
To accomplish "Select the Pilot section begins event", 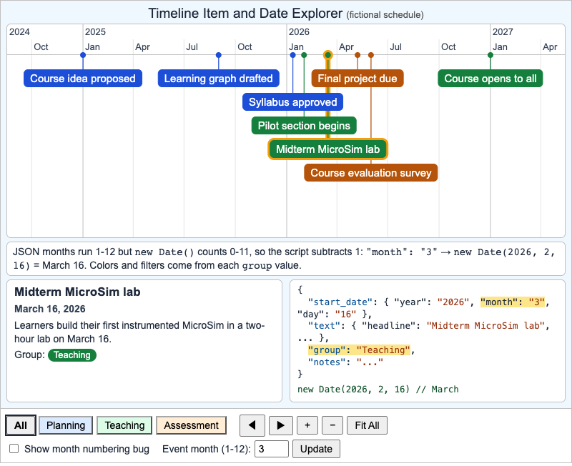I will pos(304,125).
